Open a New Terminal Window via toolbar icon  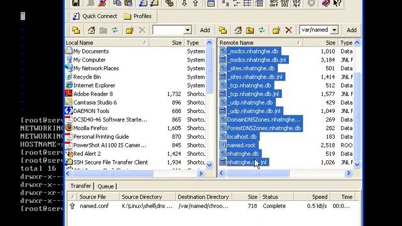pyautogui.click(x=143, y=3)
